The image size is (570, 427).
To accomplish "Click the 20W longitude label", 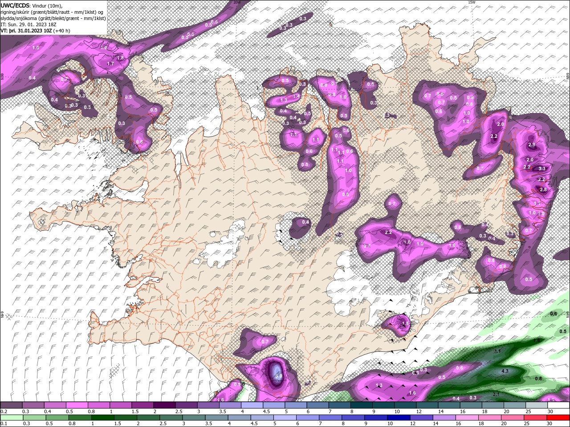I will (237, 2).
